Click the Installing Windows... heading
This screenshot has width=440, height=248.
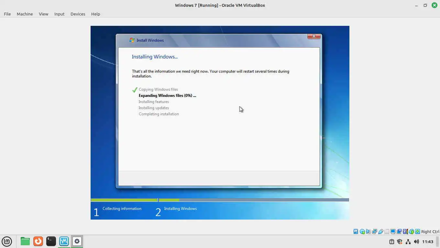click(x=155, y=57)
